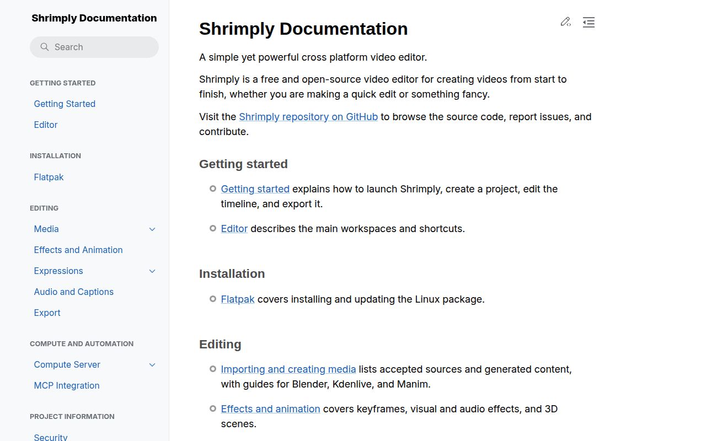This screenshot has height=441, width=706.
Task: Open Effects and Animation sidebar item
Action: coord(78,250)
